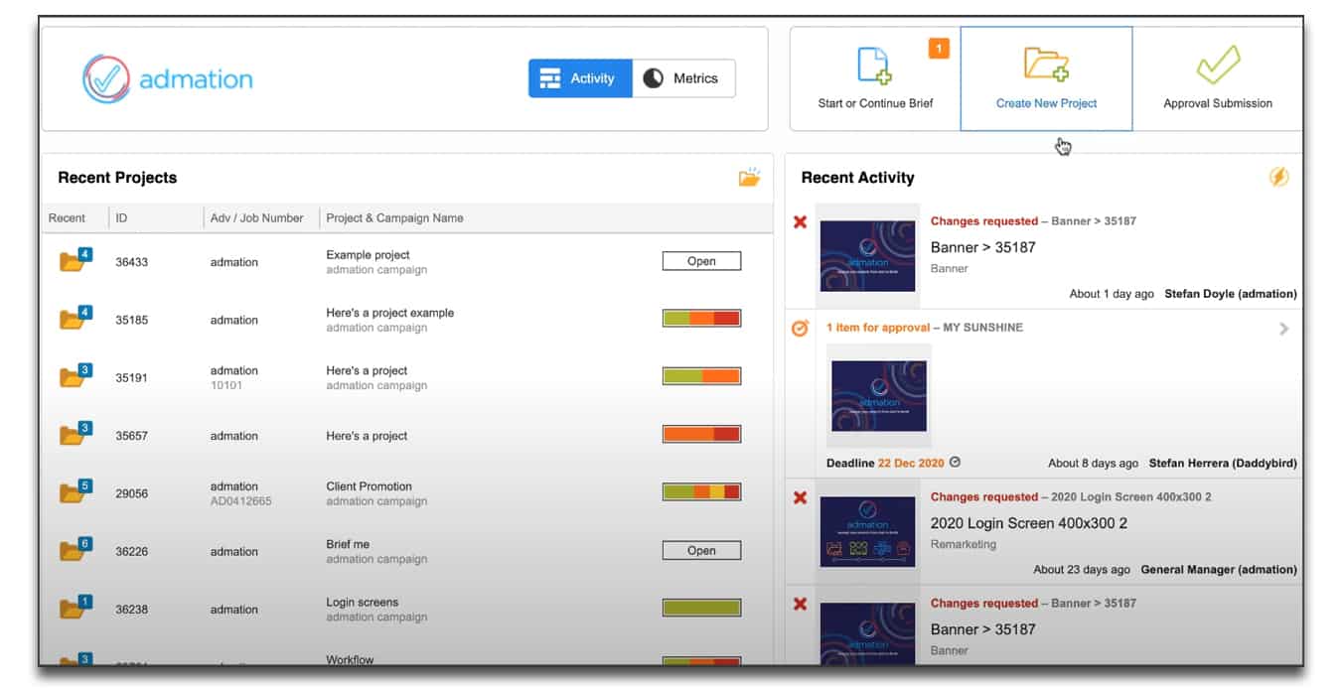Click Stefan Herrera (Daddybird) name
1342x690 pixels.
click(x=1223, y=463)
